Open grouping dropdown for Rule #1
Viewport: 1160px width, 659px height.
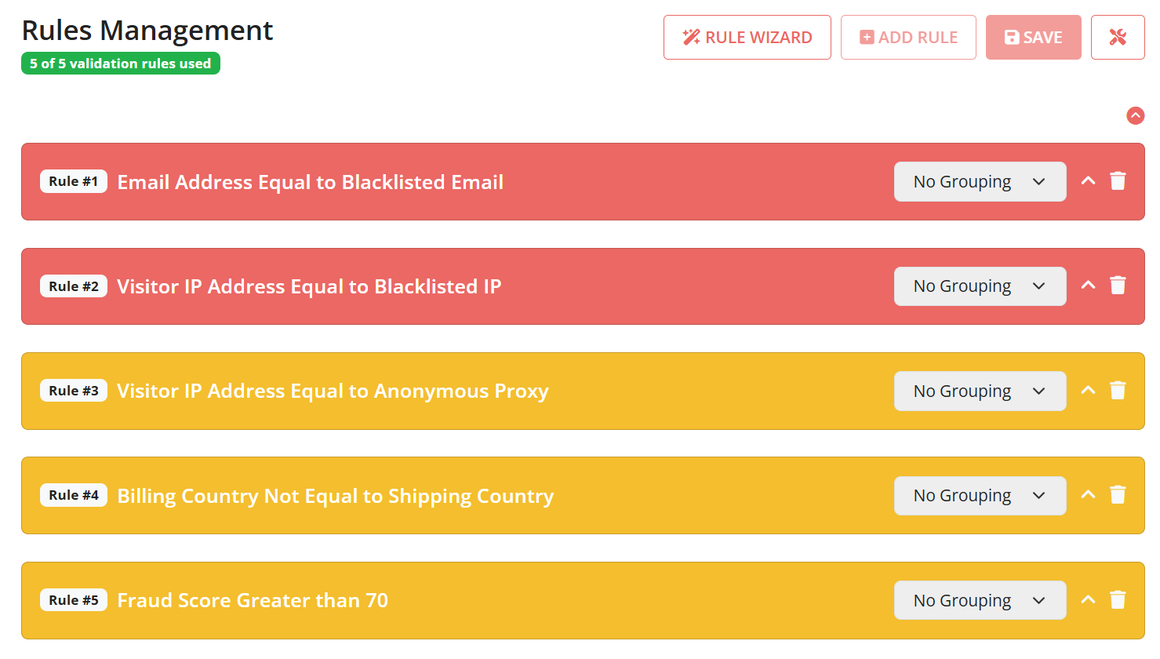(980, 181)
